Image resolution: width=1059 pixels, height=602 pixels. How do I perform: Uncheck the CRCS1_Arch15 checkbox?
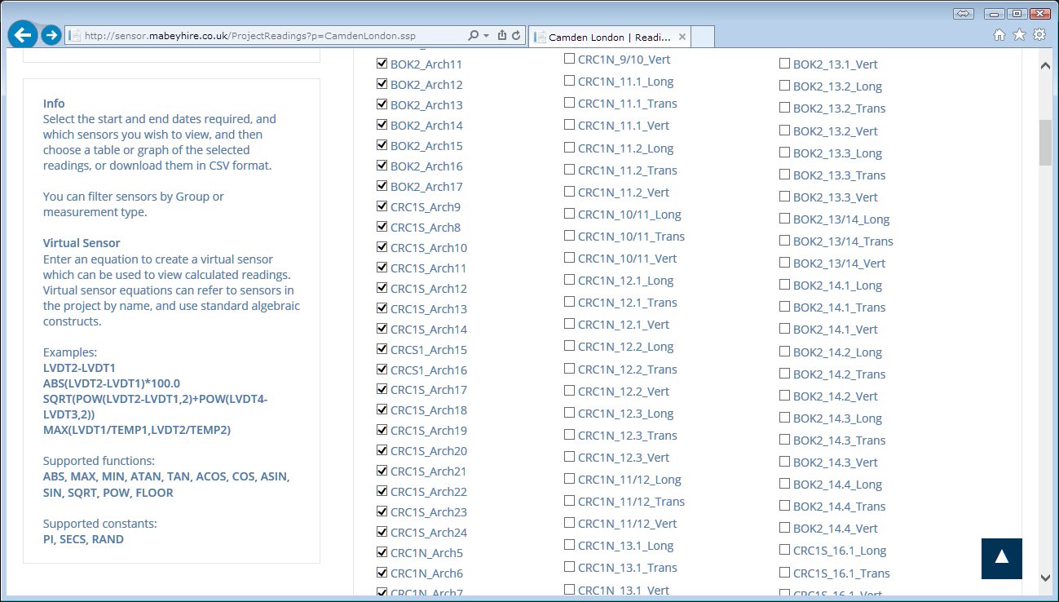pos(382,348)
